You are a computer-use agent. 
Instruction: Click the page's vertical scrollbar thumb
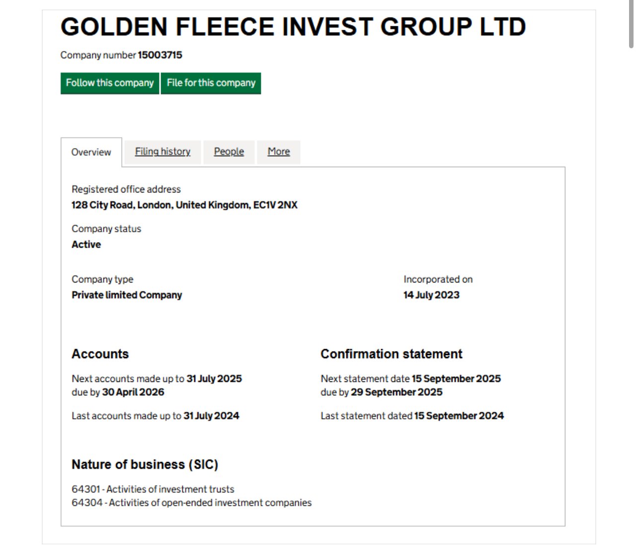click(x=631, y=25)
